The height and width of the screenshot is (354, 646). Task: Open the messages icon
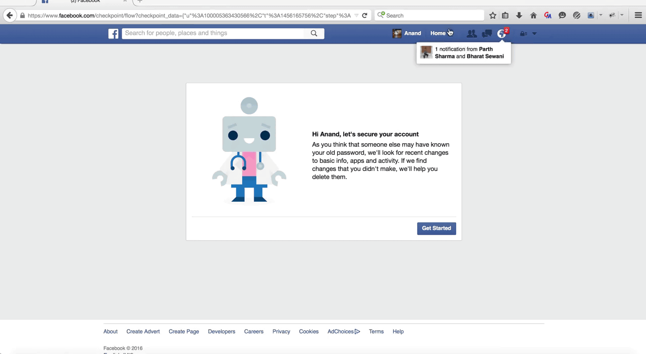tap(487, 34)
